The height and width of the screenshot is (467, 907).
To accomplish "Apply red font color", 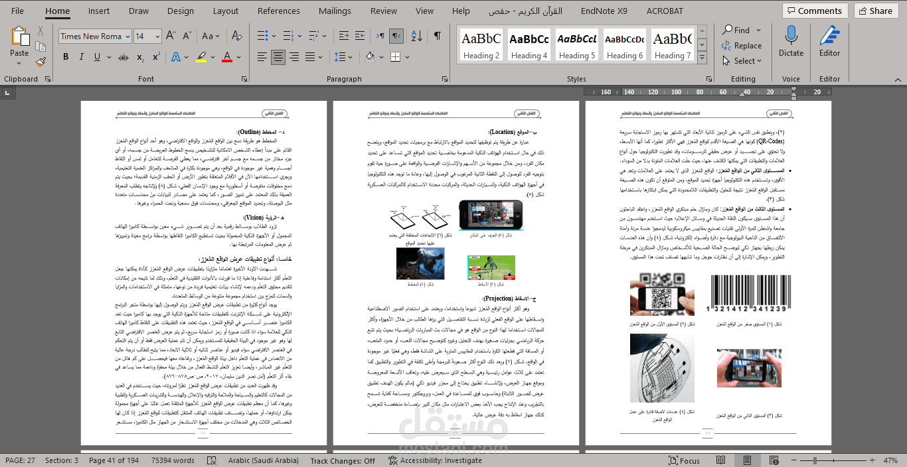I will tap(227, 57).
